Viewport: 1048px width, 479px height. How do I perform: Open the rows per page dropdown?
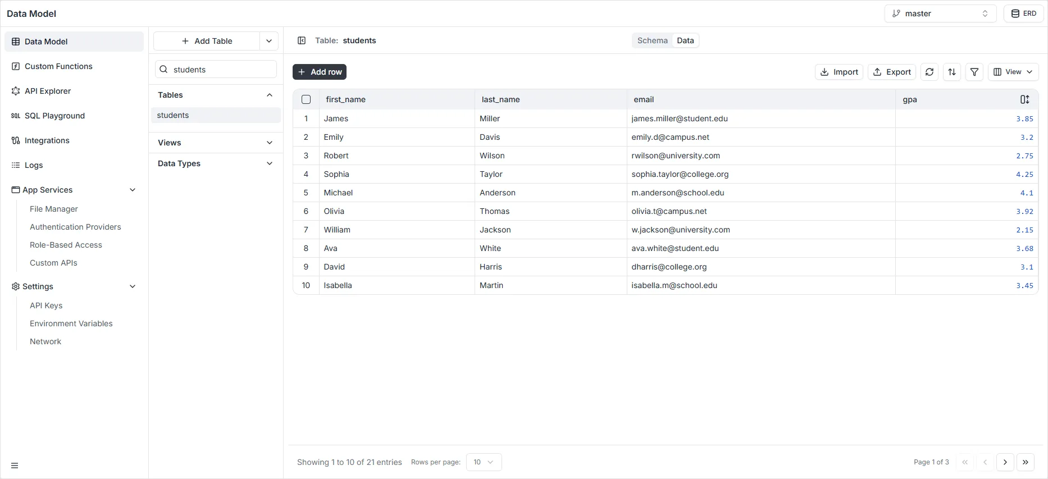point(484,462)
